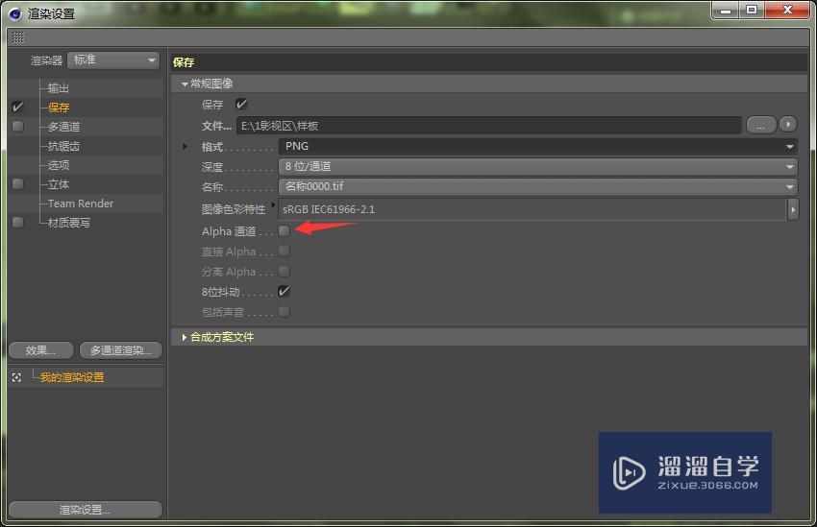Disable the 保存 checkbox in left list

[x=17, y=108]
